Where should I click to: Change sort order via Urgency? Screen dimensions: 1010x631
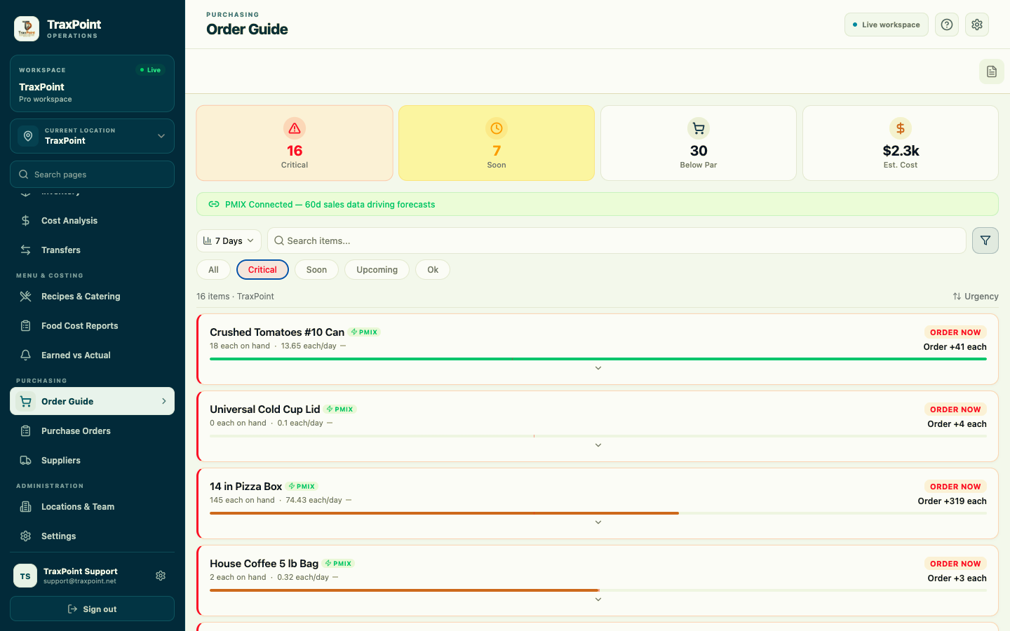click(x=976, y=297)
